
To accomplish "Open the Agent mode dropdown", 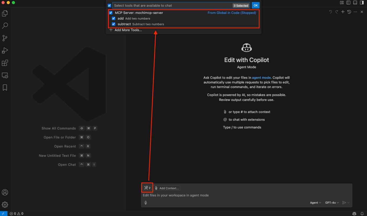I will click(316, 203).
